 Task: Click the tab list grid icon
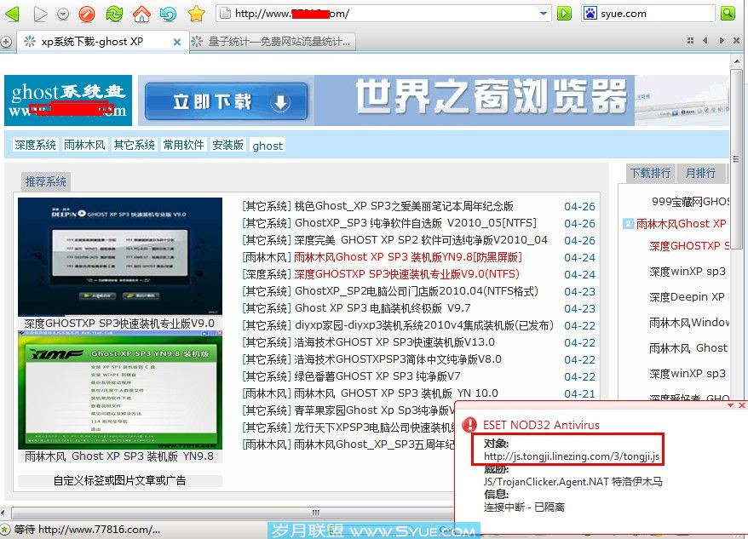tap(690, 41)
